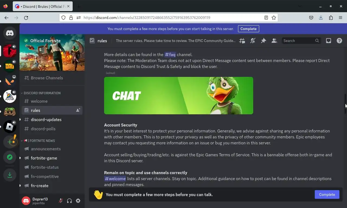This screenshot has width=347, height=208.
Task: Click the Account Security heading
Action: pyautogui.click(x=121, y=125)
